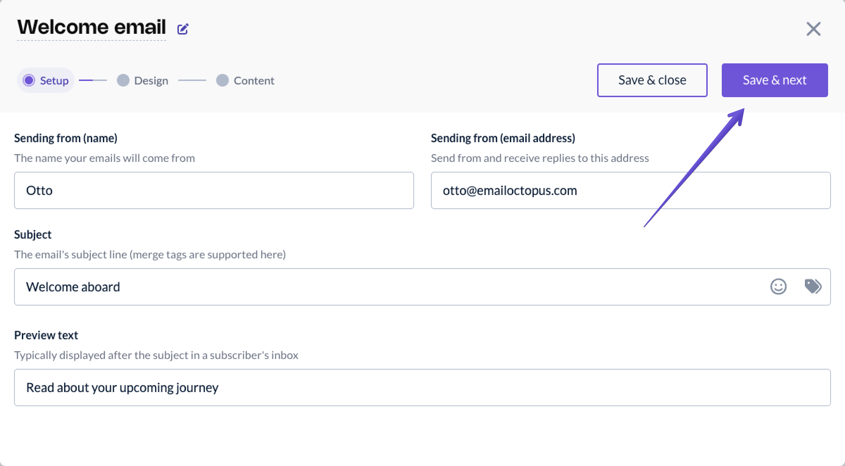Screen dimensions: 845x466
Task: Open the emoji picker in Subject field
Action: pyautogui.click(x=778, y=286)
